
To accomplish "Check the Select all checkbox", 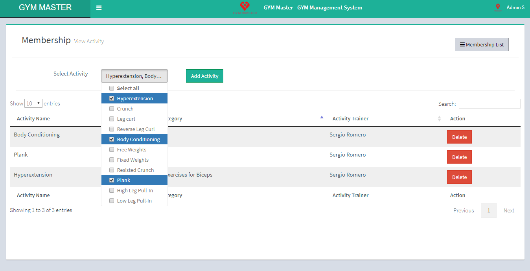I will point(112,88).
